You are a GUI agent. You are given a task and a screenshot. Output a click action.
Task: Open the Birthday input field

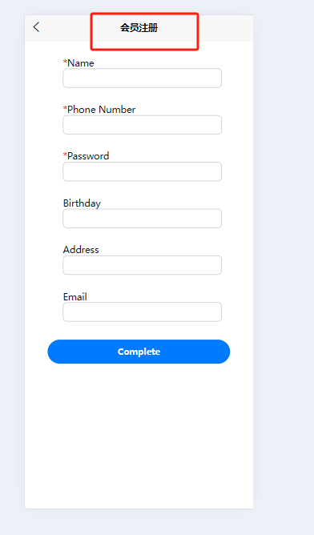click(x=143, y=219)
